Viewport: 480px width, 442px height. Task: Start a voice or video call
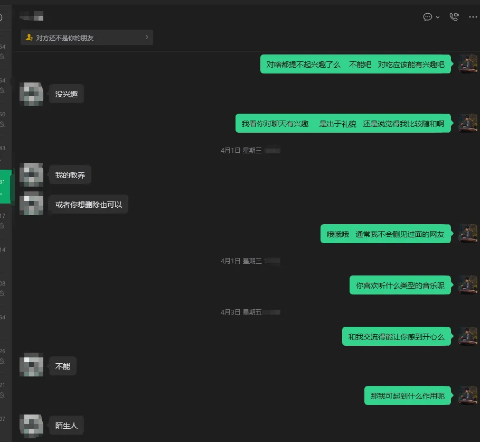[454, 17]
